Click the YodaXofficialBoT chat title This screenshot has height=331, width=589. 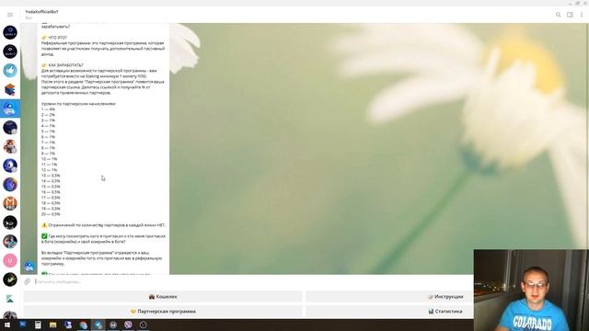point(41,12)
